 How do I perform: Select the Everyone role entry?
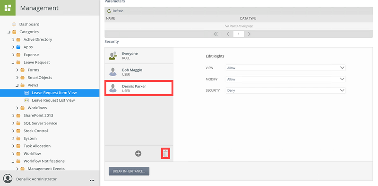tap(139, 55)
